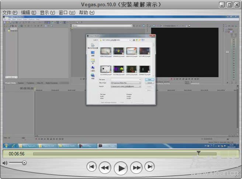This screenshot has height=179, width=242.
Task: Expand the File name dropdown arrow
Action: click(x=140, y=80)
